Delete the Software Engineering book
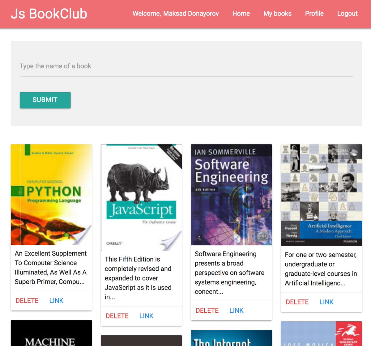The height and width of the screenshot is (346, 371). 207,311
